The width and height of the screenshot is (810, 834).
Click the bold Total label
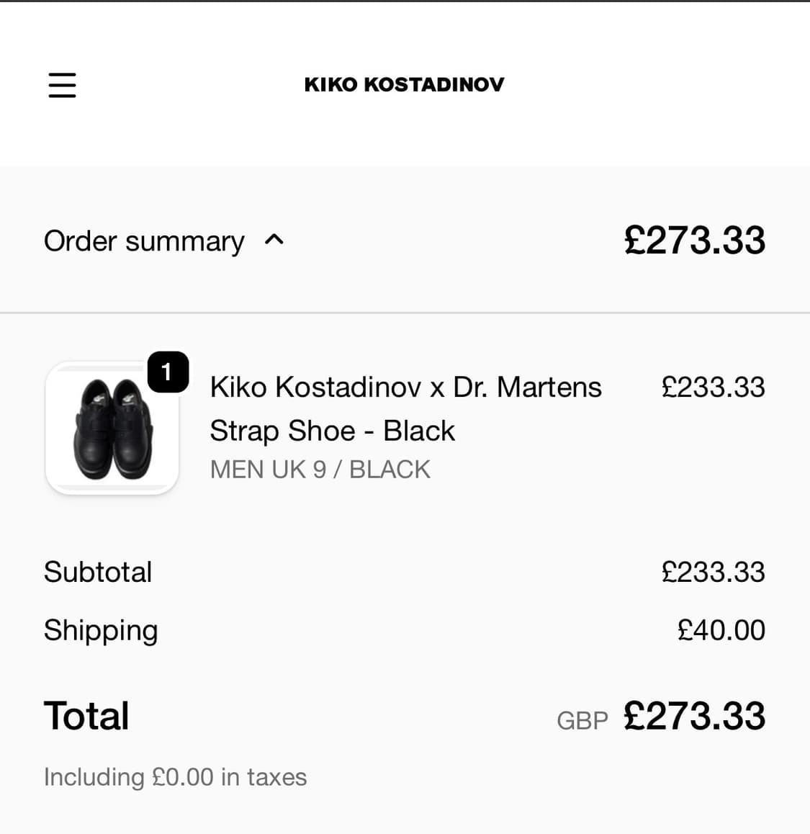[x=86, y=716]
